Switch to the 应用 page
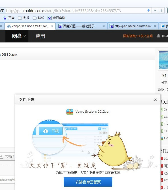 pos(40,36)
